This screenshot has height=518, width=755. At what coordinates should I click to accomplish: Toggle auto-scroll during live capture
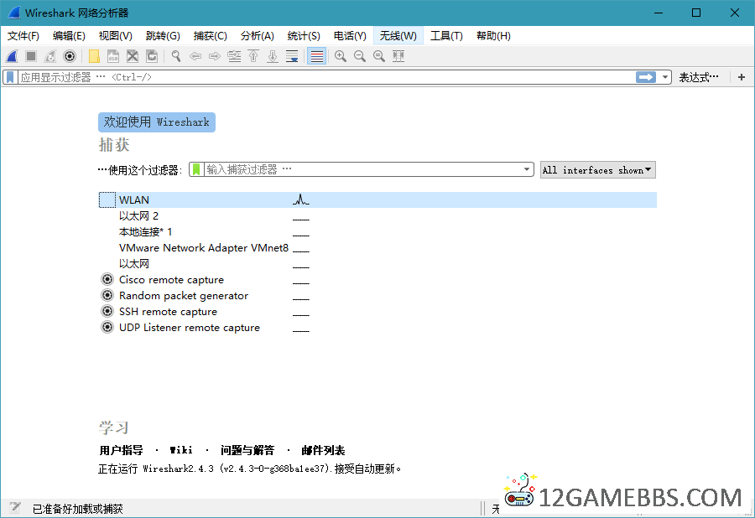point(292,56)
